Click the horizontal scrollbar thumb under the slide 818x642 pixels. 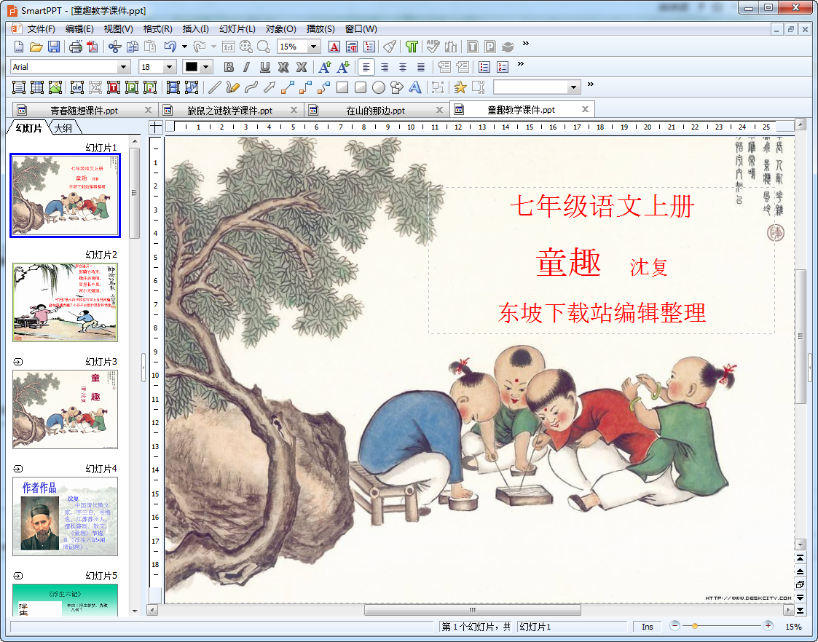[472, 610]
